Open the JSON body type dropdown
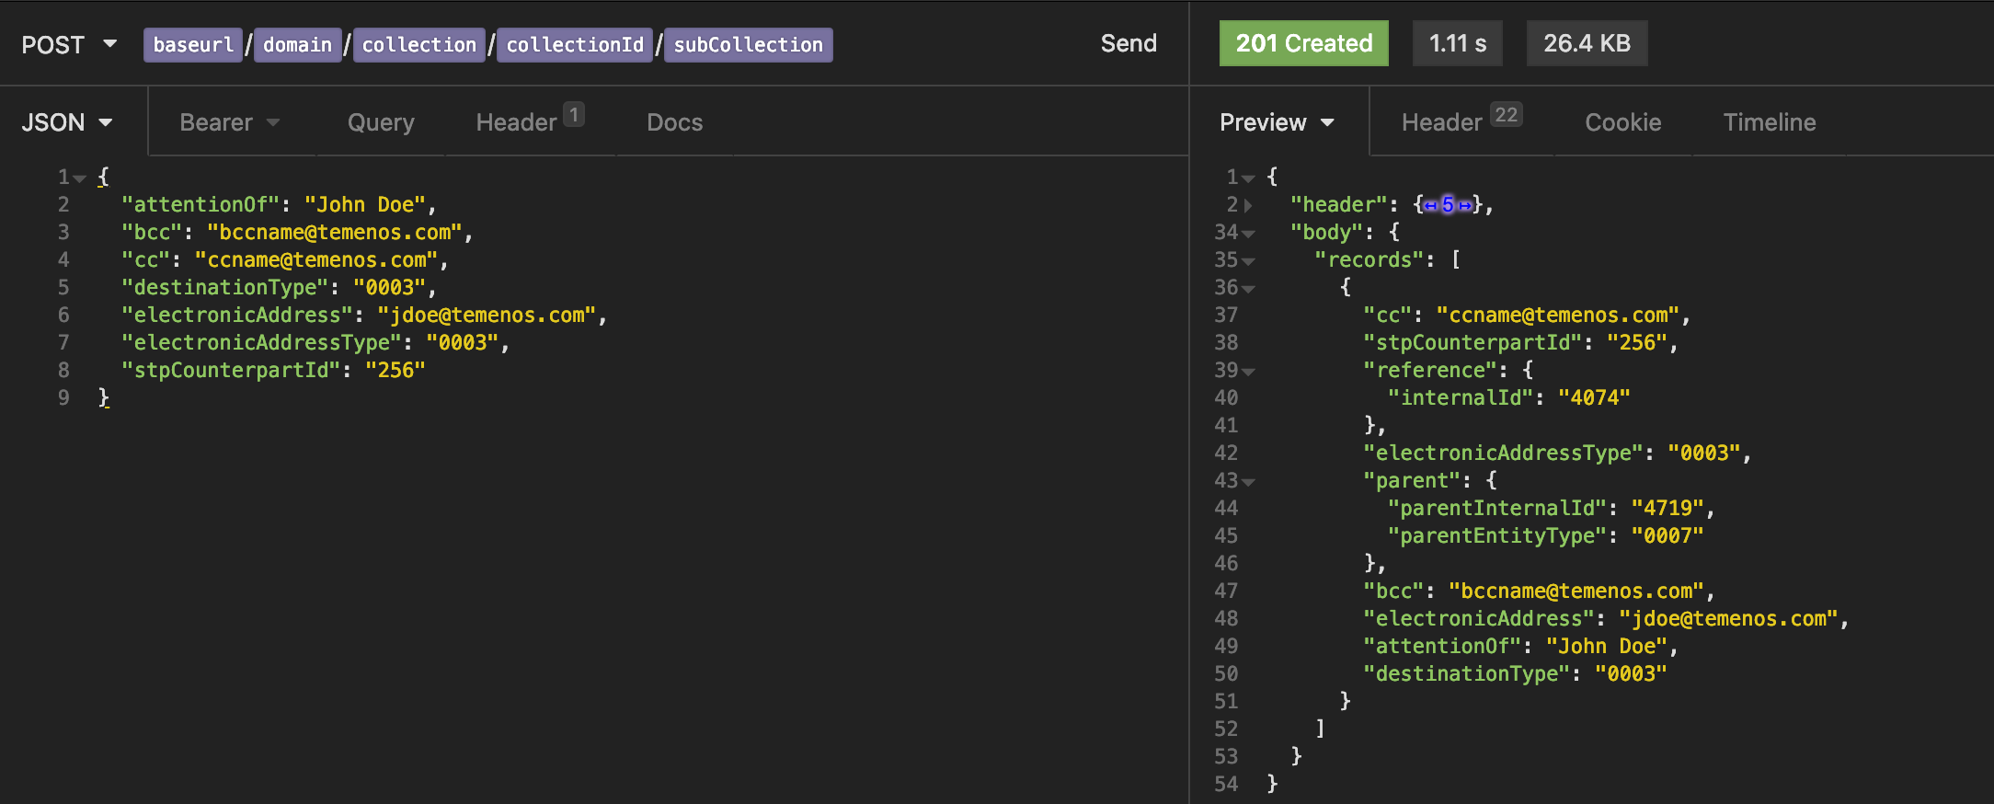The image size is (1994, 804). click(x=67, y=122)
